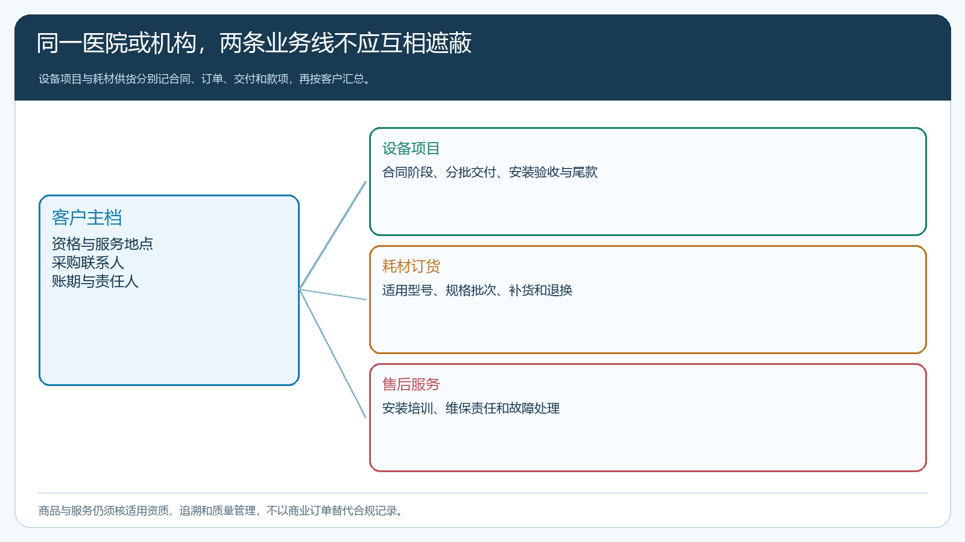Viewport: 965px width, 542px height.
Task: Click the line 采购联系人
Action: tap(88, 263)
